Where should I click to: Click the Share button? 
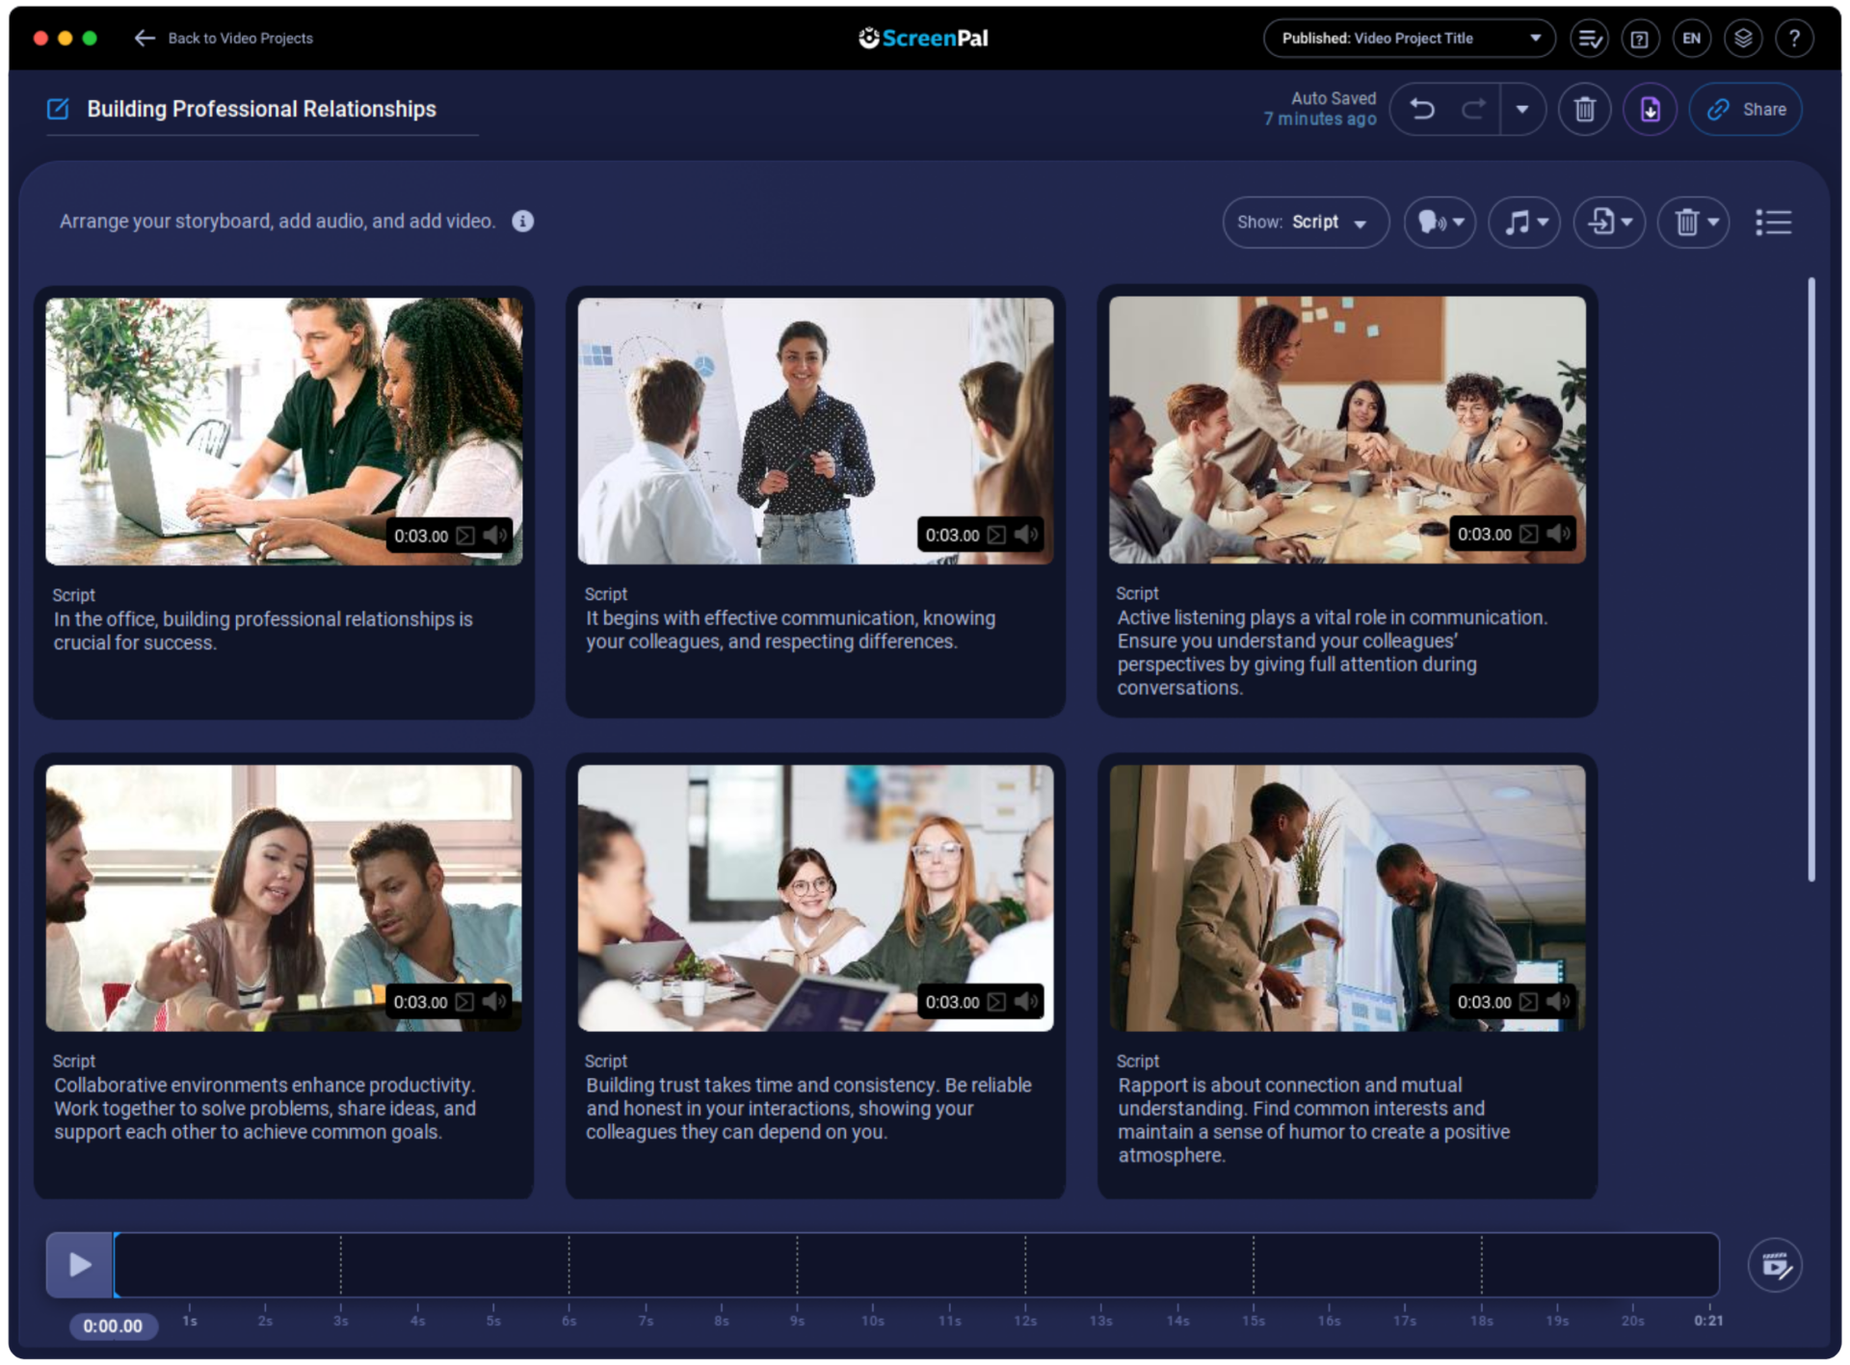click(1747, 109)
